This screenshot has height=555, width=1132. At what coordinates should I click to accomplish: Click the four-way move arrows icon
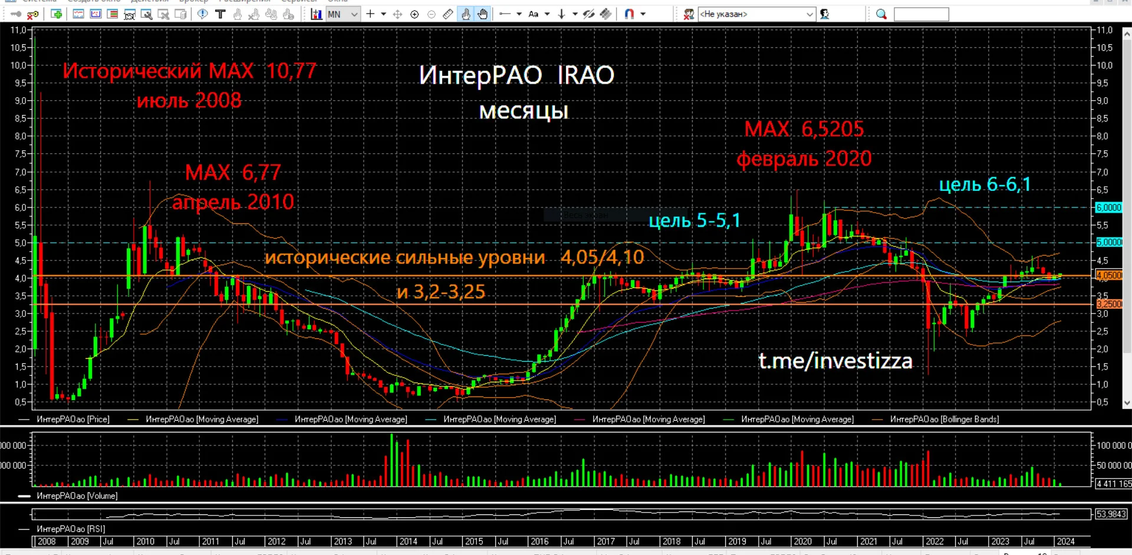coord(397,14)
